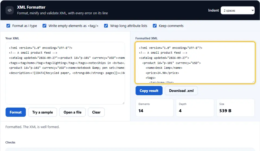Click the <!-- A small product feed --> input line
Screen dimensions: 260x151
click(x=33, y=53)
